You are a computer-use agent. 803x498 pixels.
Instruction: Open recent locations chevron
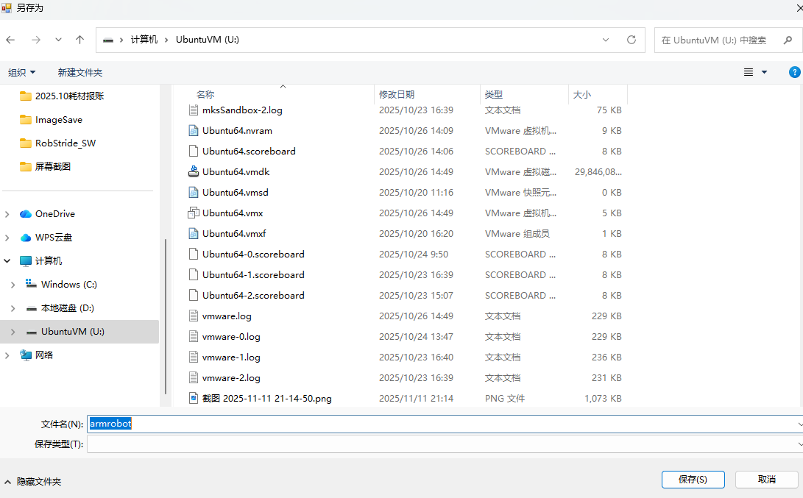pos(58,40)
